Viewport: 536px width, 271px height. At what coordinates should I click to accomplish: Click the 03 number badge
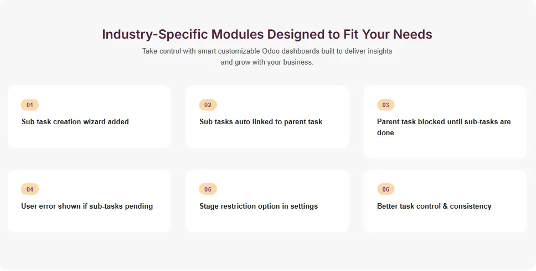(x=386, y=105)
